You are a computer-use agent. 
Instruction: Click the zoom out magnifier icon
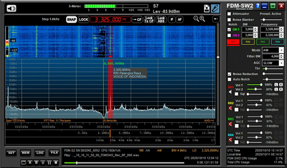point(196,19)
